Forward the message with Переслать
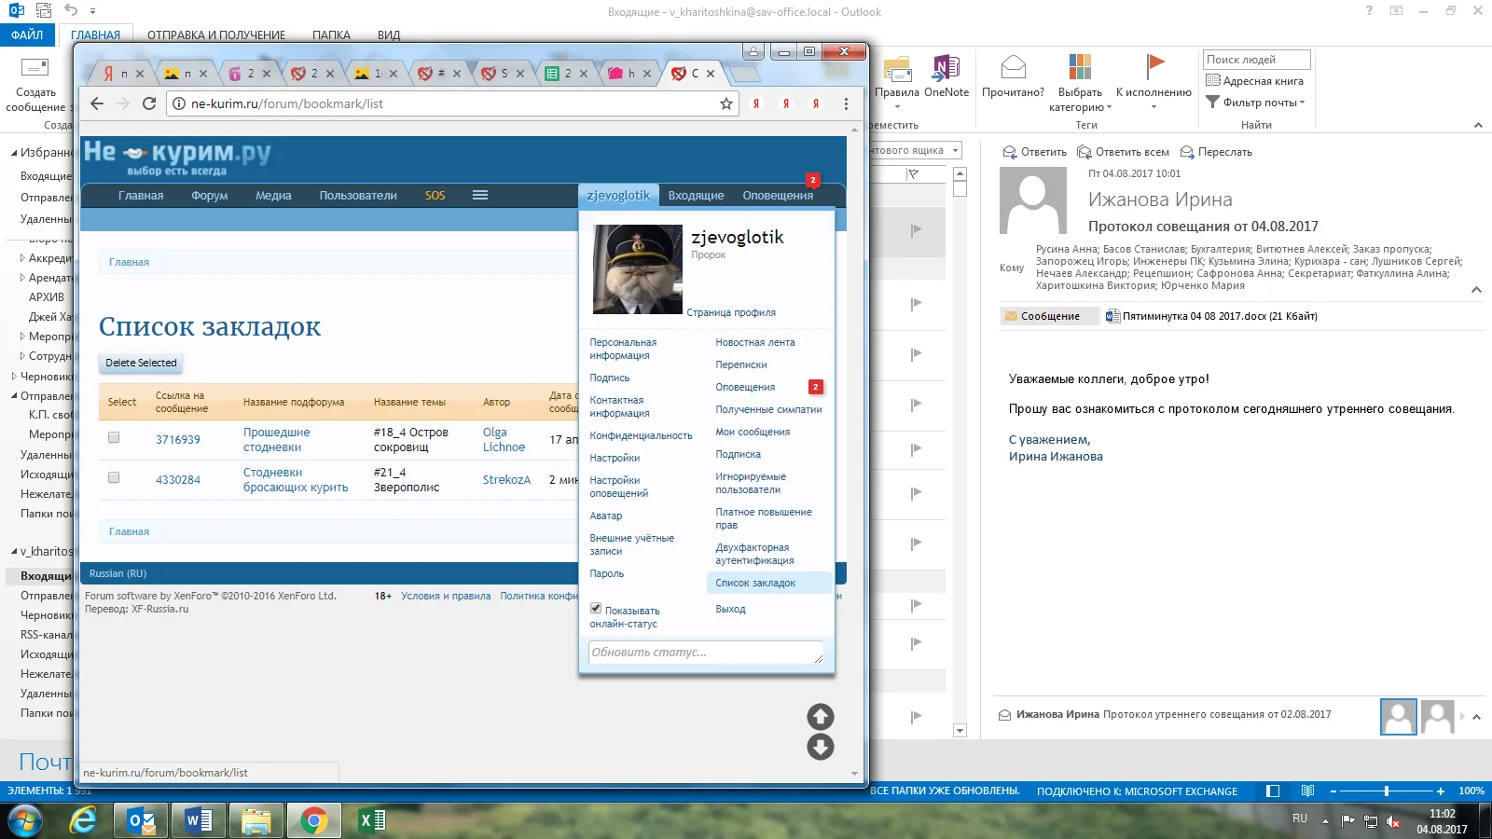The height and width of the screenshot is (839, 1492). [1216, 152]
